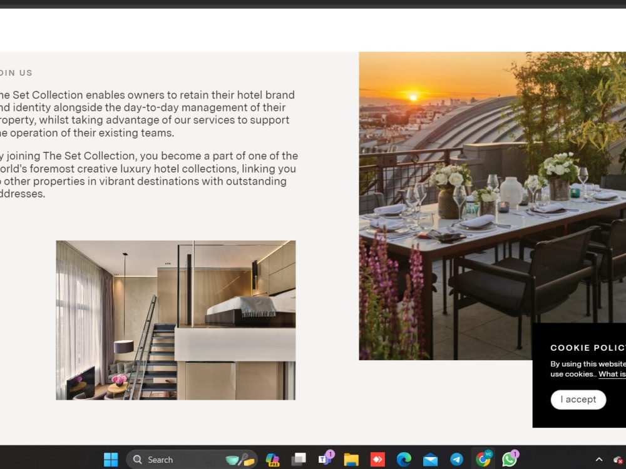Launch Microsoft Teams from the taskbar
The image size is (626, 469).
tap(325, 459)
